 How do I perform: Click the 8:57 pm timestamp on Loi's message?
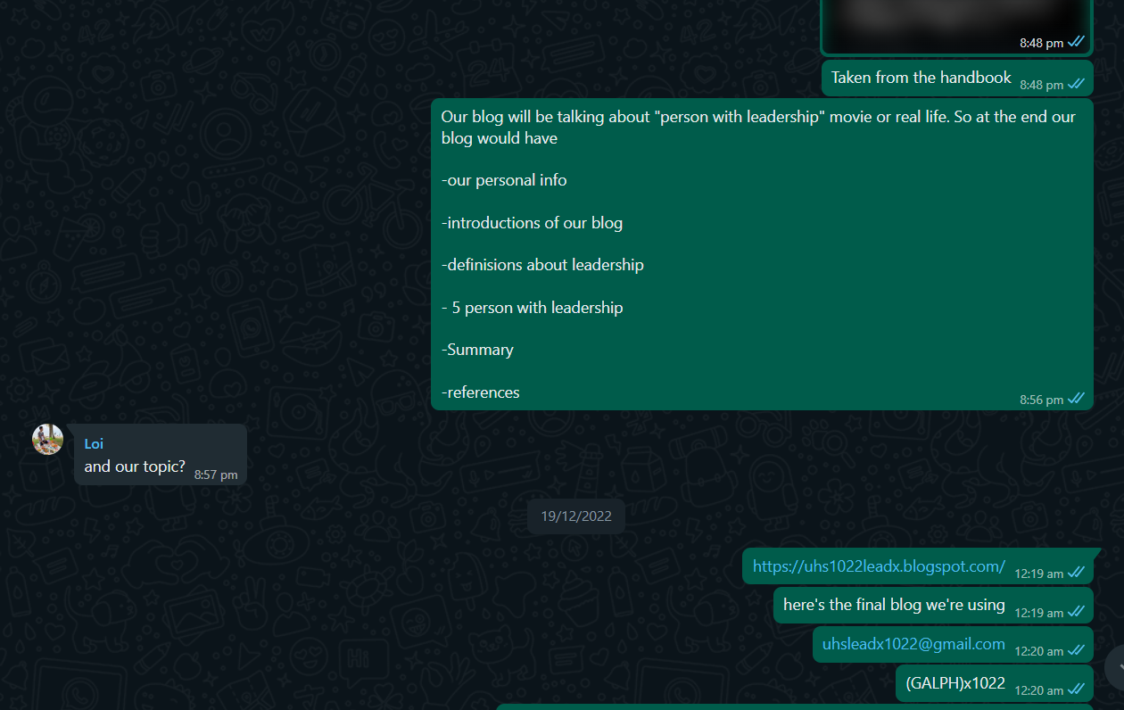pos(216,475)
